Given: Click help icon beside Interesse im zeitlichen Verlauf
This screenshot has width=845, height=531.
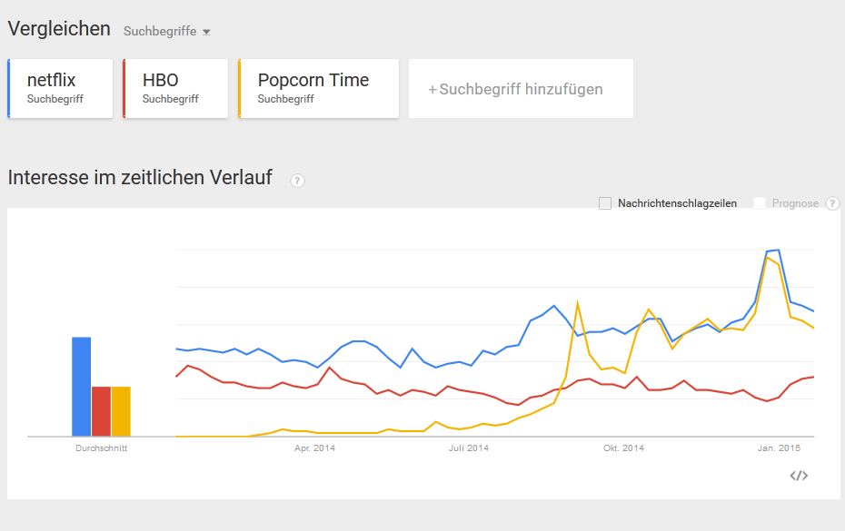Looking at the screenshot, I should [297, 181].
